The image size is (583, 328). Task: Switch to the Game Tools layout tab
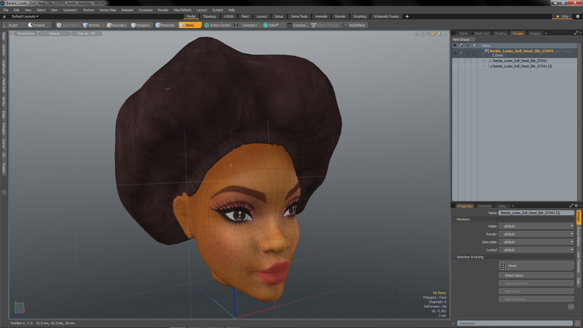point(299,16)
